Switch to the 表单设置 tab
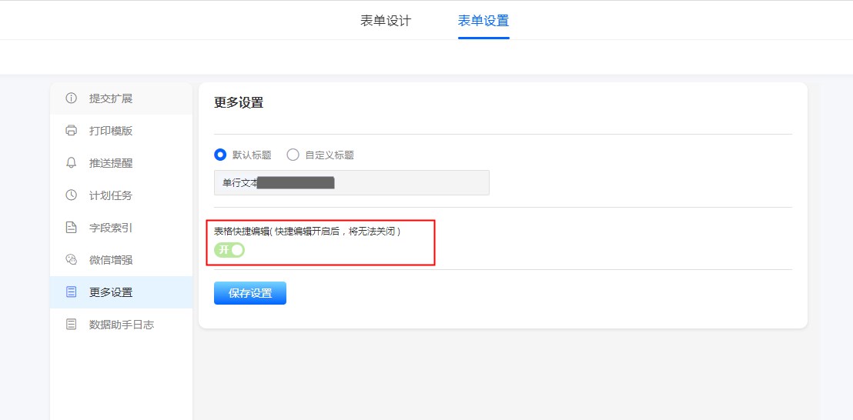Screen dimensions: 853x420 pos(483,21)
